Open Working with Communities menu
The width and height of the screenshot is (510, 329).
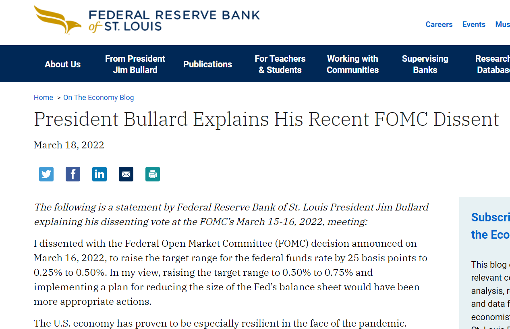pos(352,64)
